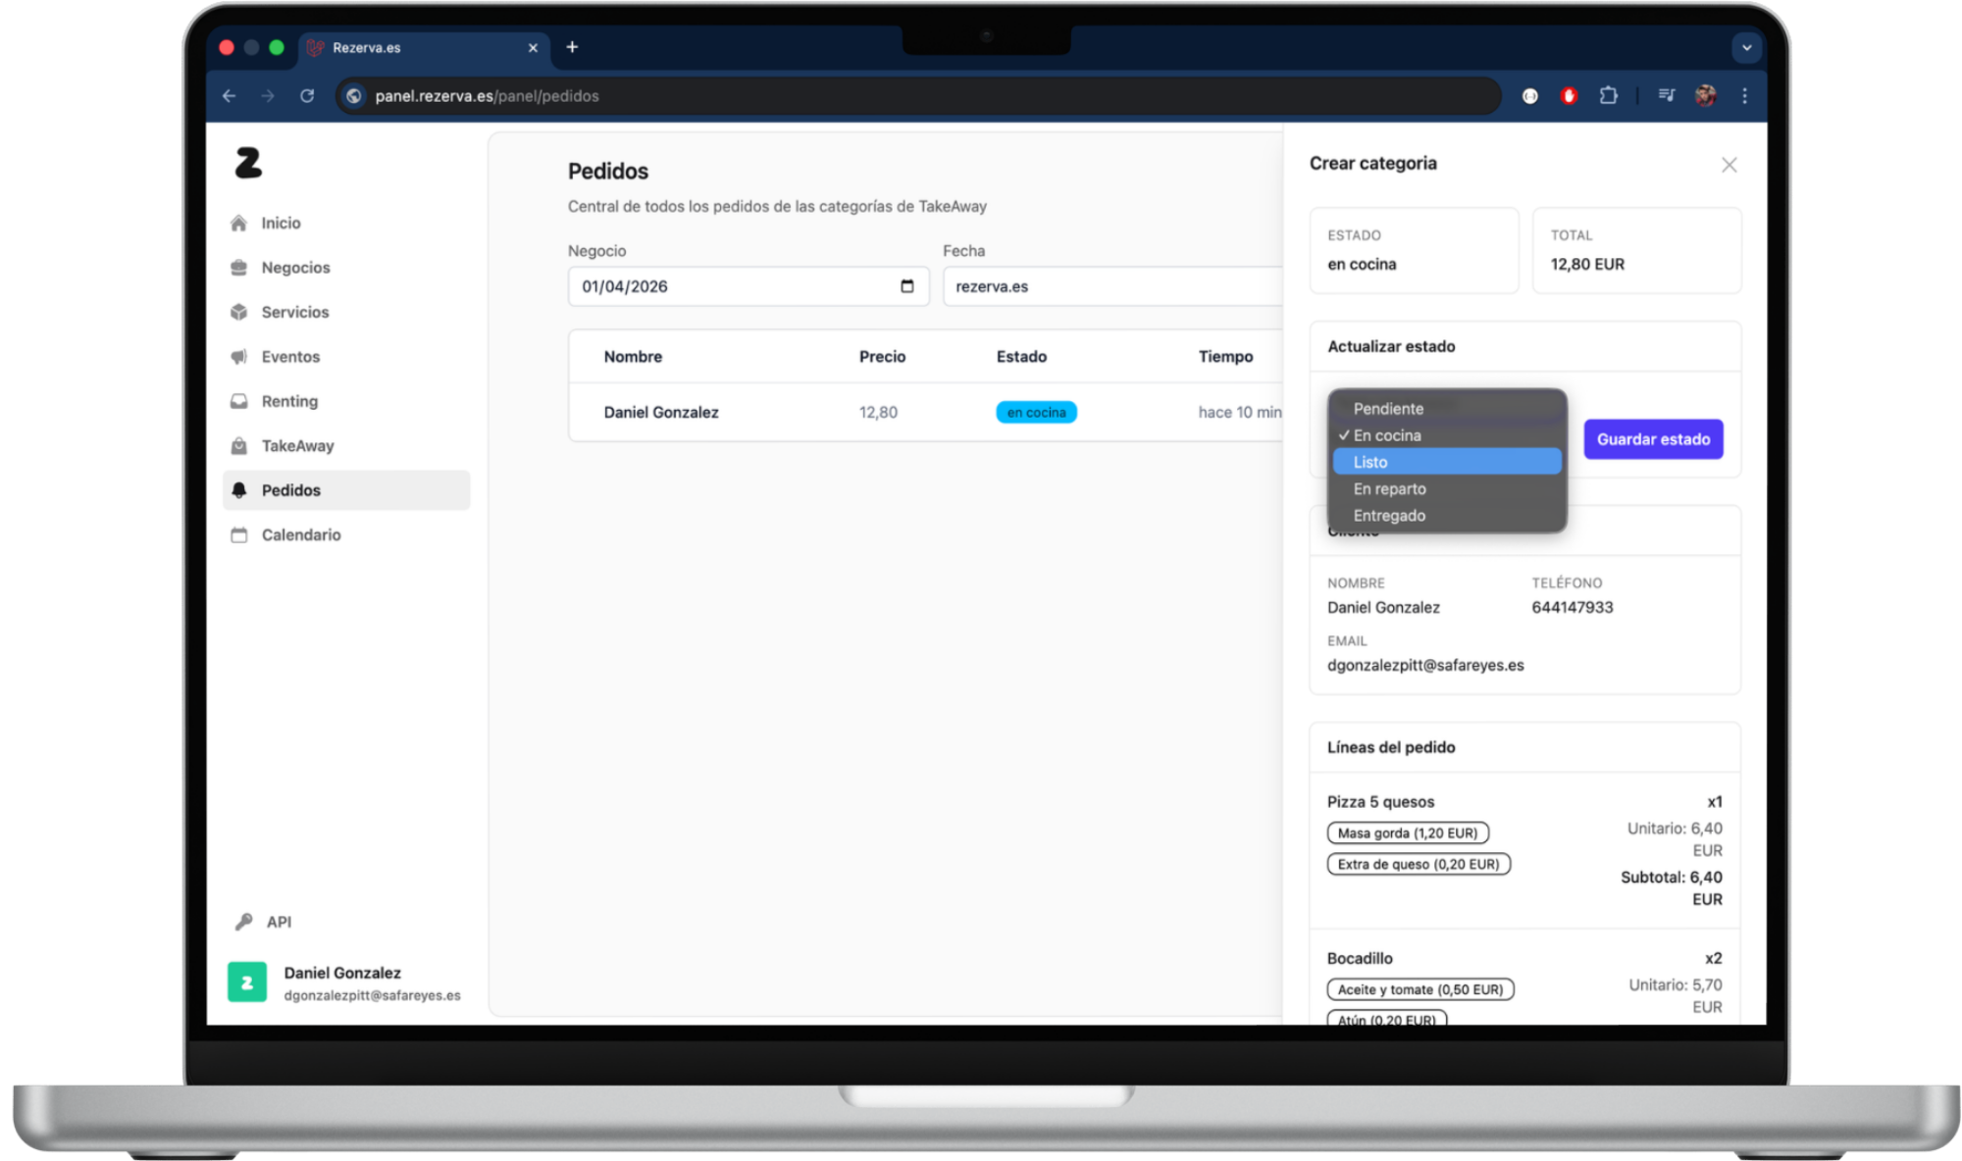View site information icon in address bar
The width and height of the screenshot is (1962, 1161).
pyautogui.click(x=354, y=96)
